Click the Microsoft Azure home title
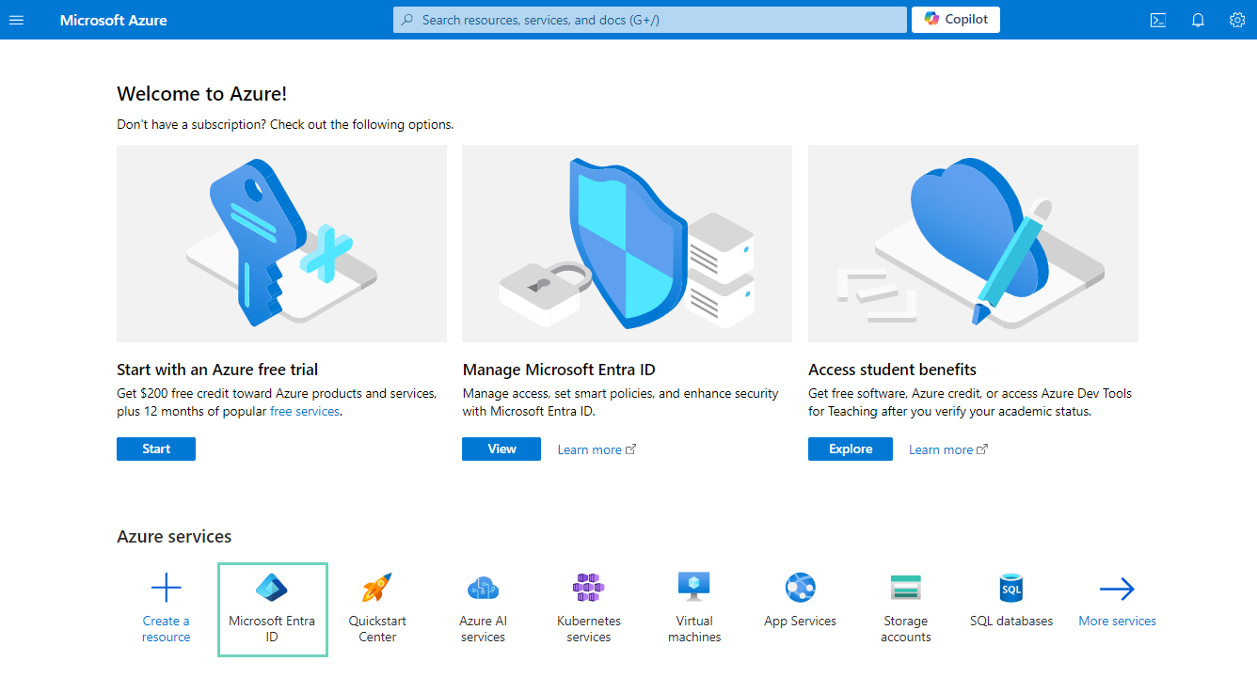Image resolution: width=1257 pixels, height=693 pixels. point(114,20)
